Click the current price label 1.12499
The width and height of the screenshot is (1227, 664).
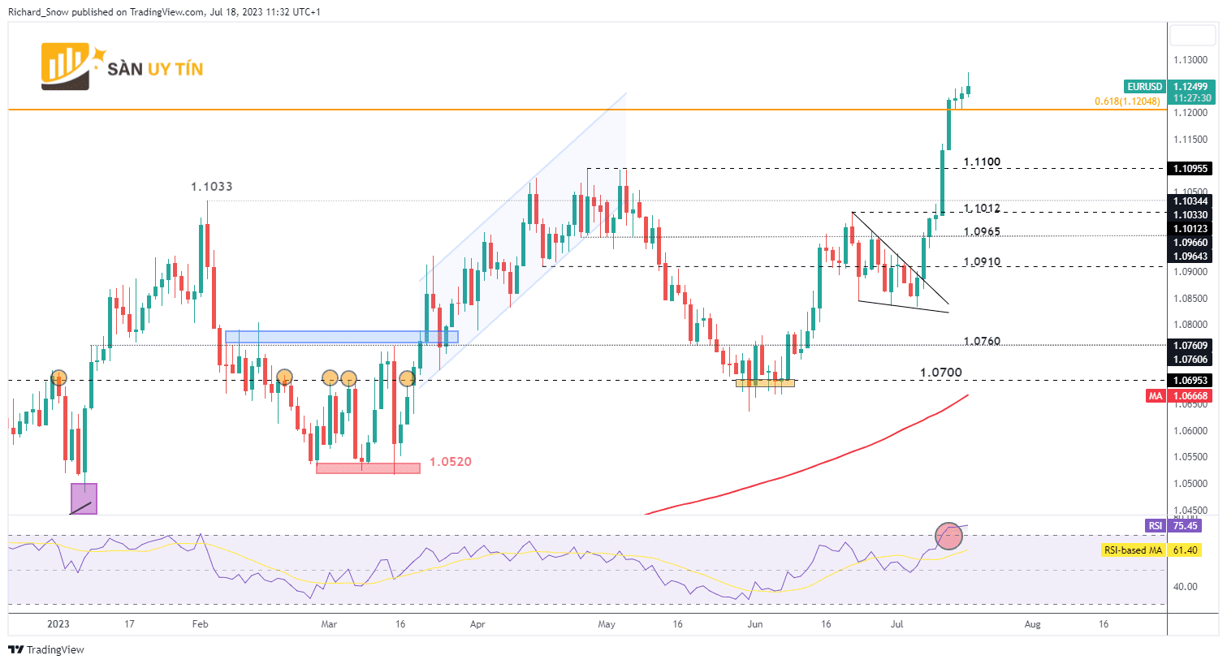pos(1191,86)
